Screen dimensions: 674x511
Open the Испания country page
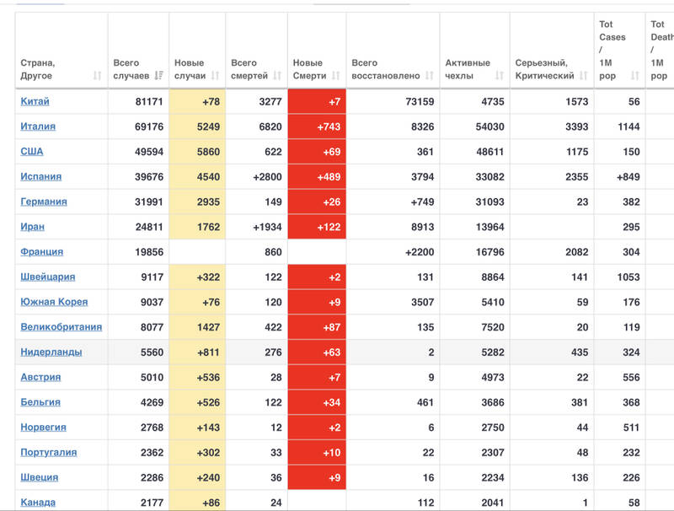point(40,177)
